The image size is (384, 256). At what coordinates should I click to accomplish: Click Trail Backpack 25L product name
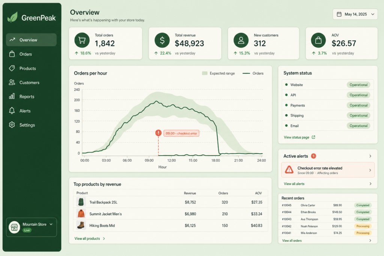click(103, 202)
